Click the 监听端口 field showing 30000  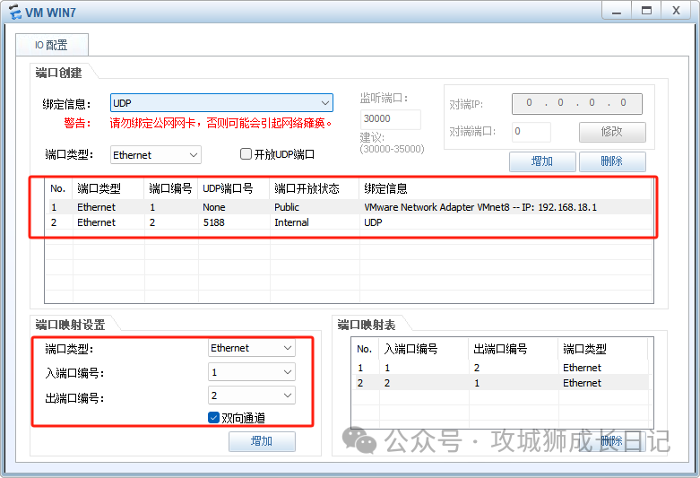[x=390, y=119]
